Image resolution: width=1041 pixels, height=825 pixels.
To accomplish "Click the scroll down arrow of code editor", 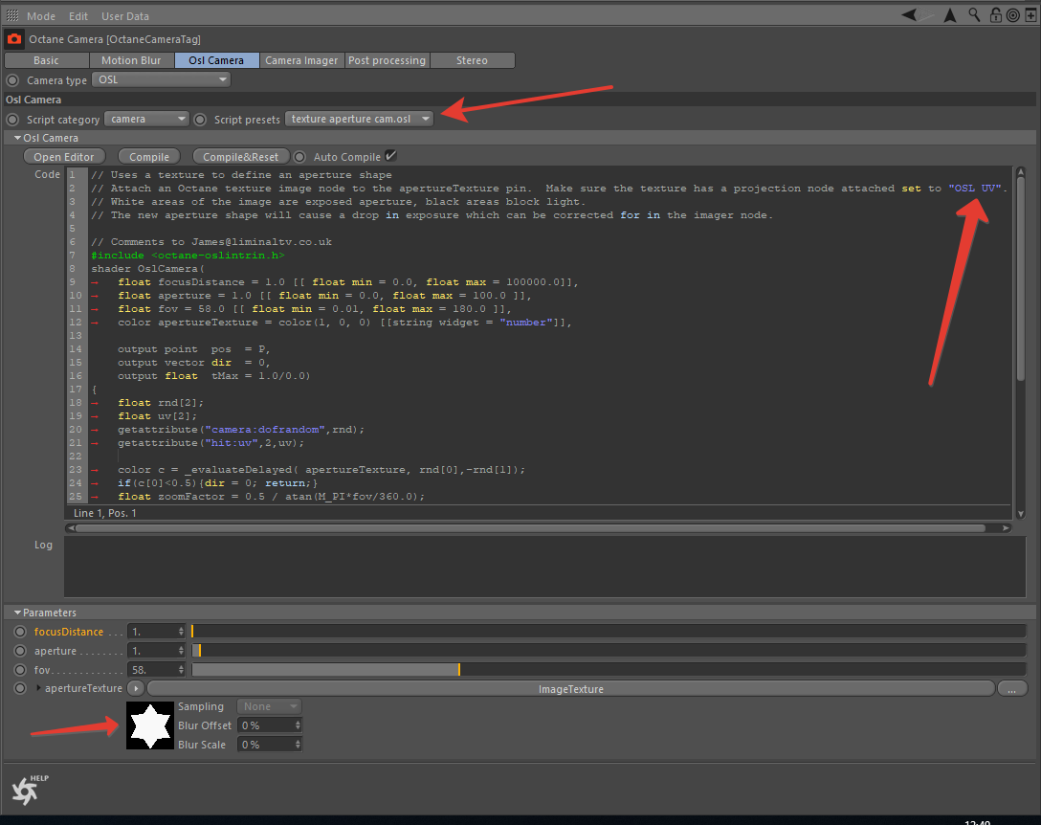I will pos(1021,513).
